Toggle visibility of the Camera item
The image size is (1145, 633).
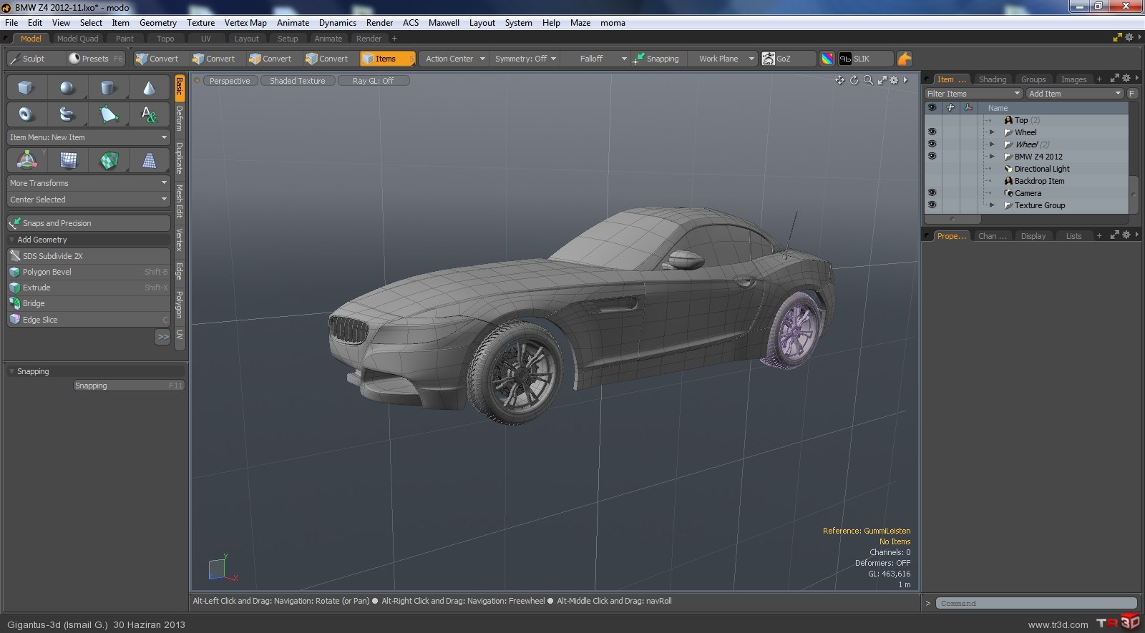[x=932, y=192]
